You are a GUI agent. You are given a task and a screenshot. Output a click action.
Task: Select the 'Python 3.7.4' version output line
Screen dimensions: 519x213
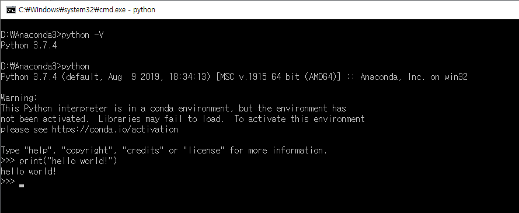click(29, 46)
